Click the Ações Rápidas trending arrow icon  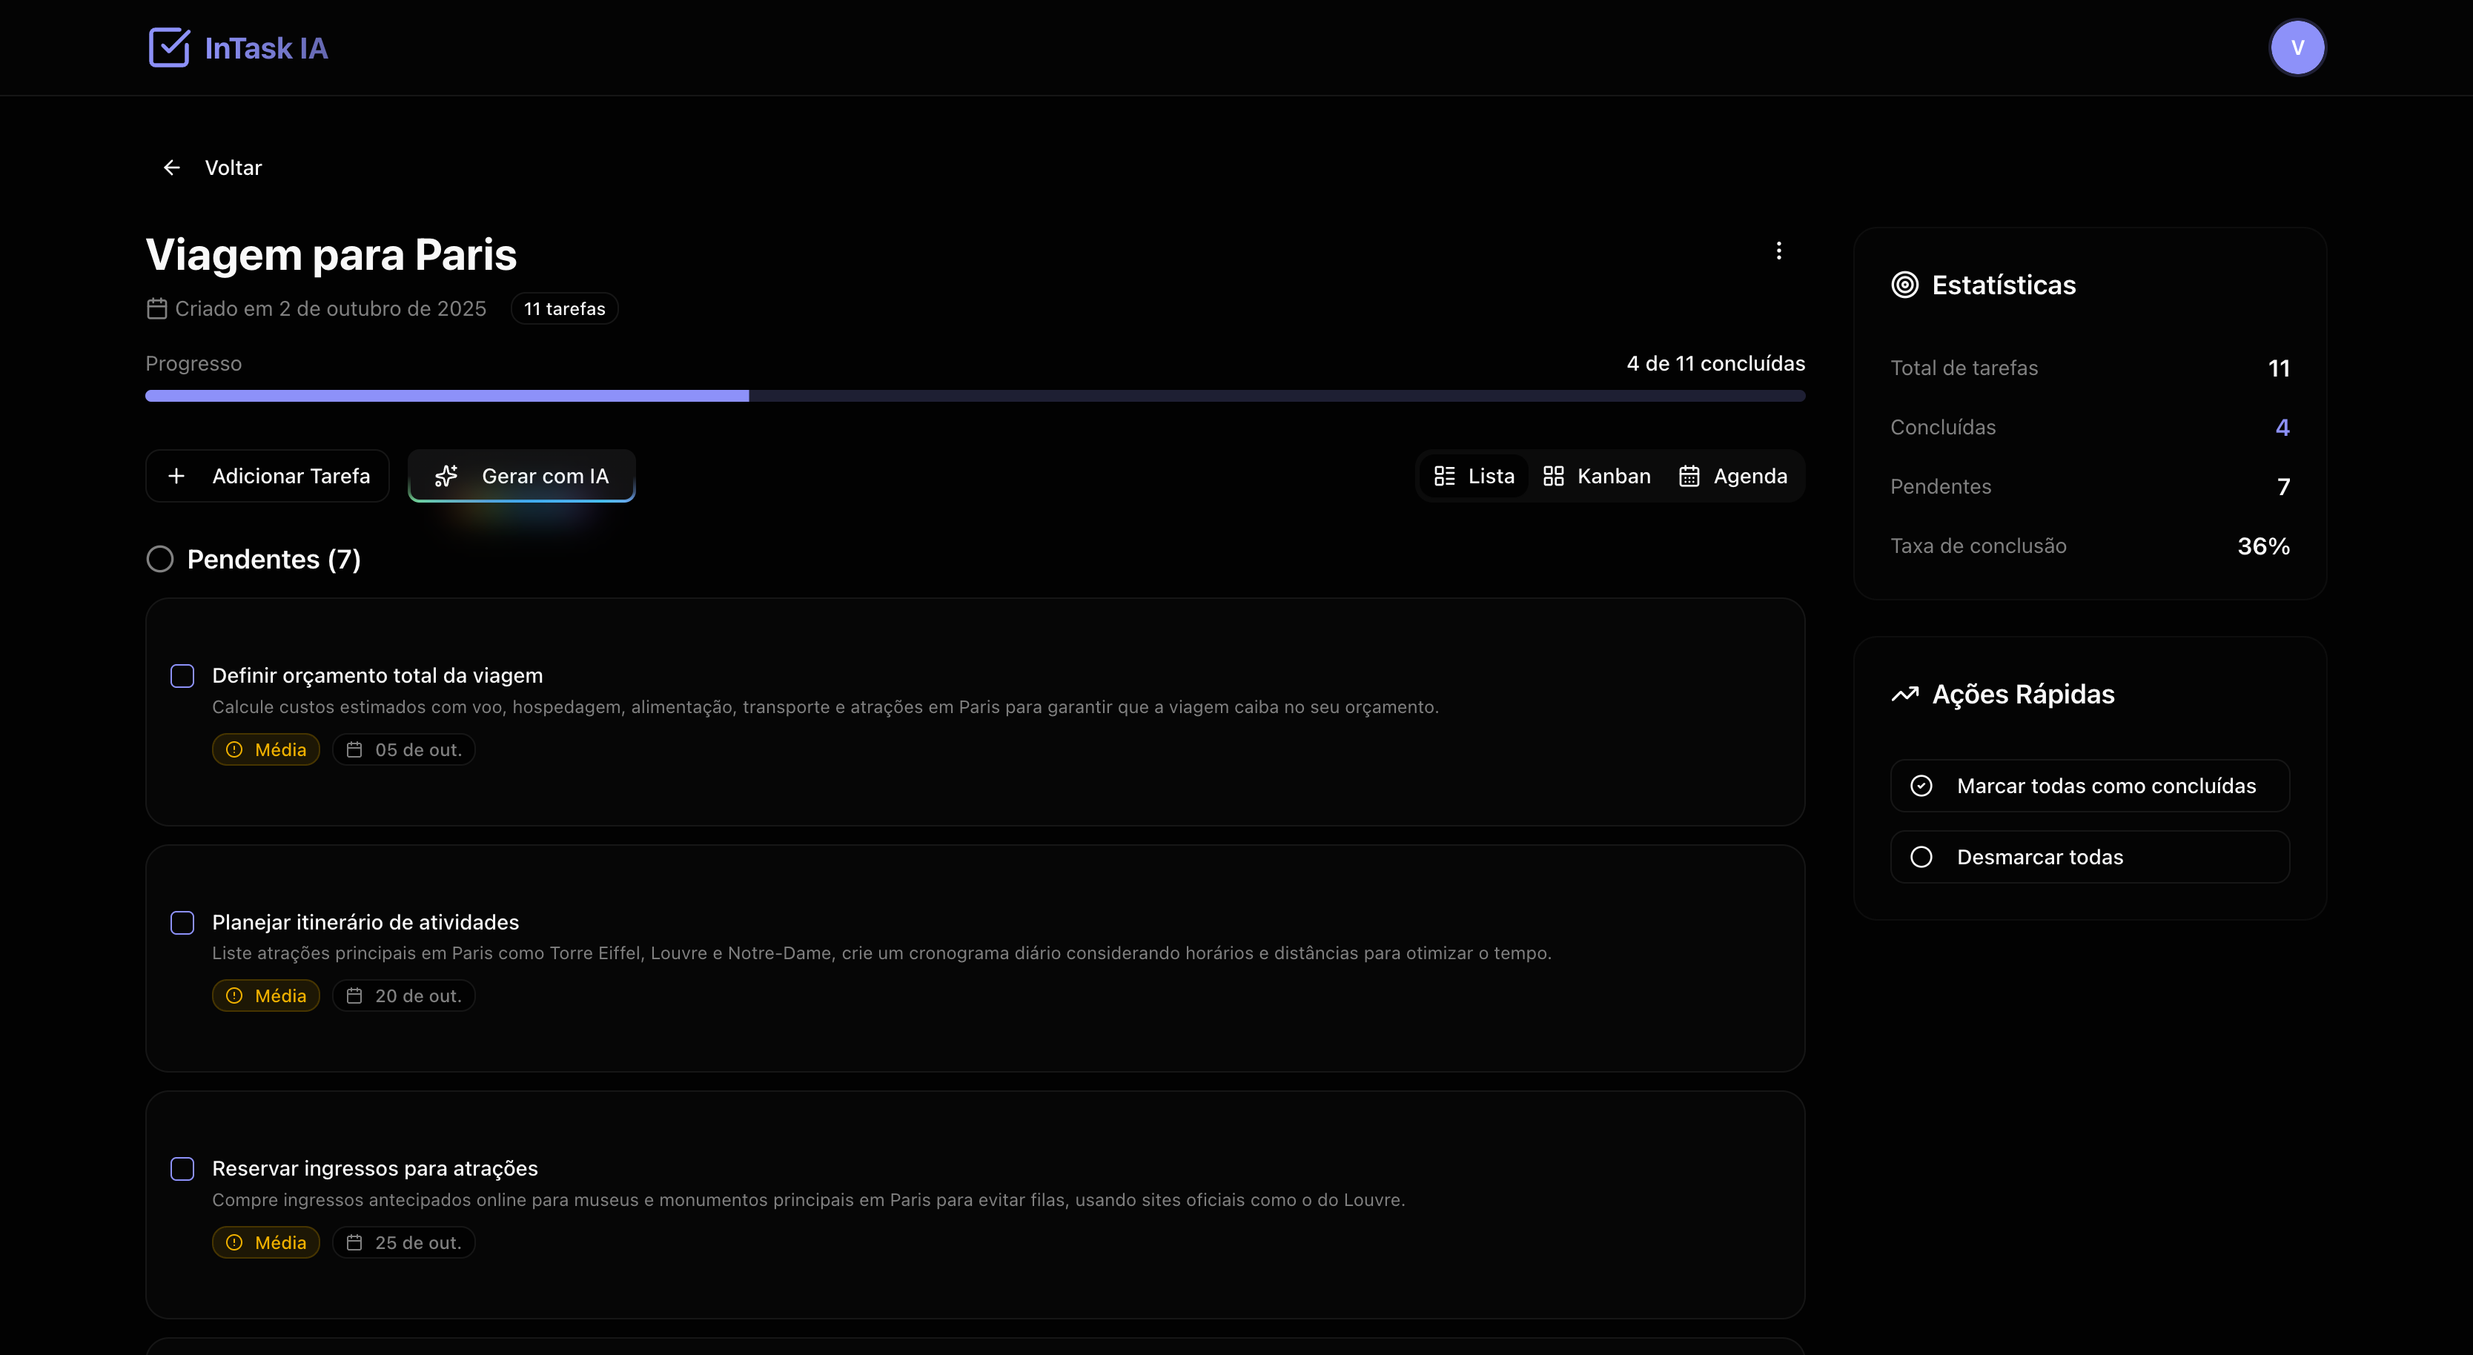click(x=1904, y=694)
